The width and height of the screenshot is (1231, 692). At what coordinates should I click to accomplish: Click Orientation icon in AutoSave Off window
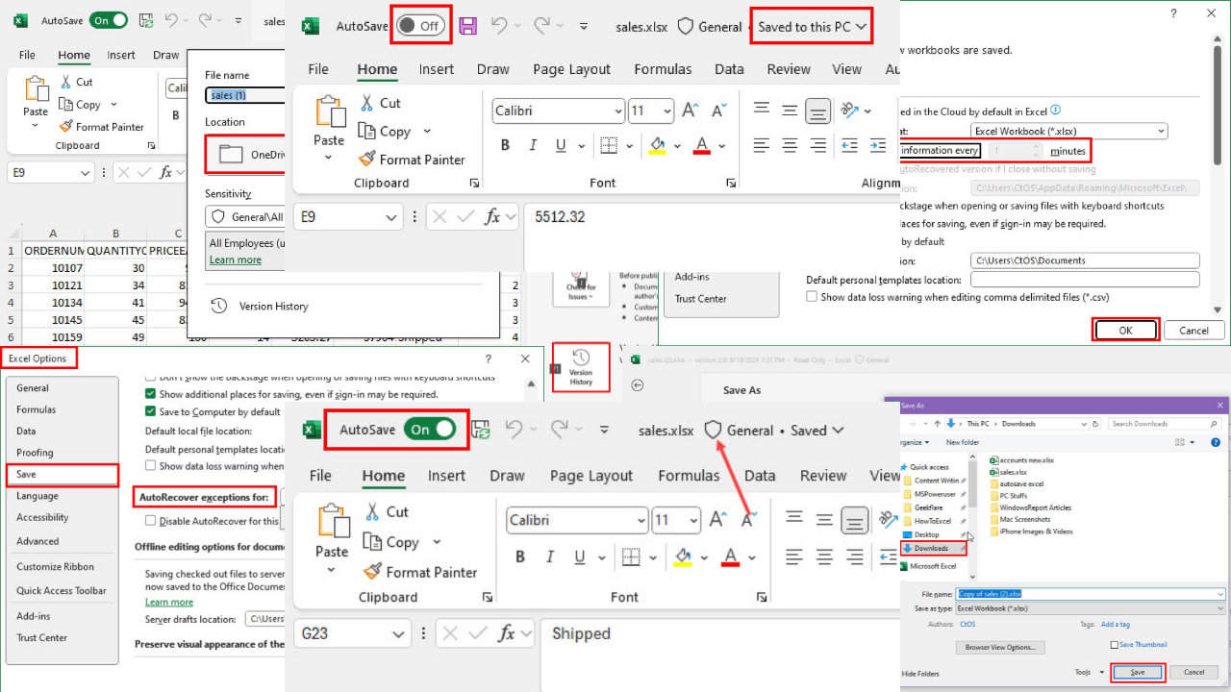tap(849, 110)
